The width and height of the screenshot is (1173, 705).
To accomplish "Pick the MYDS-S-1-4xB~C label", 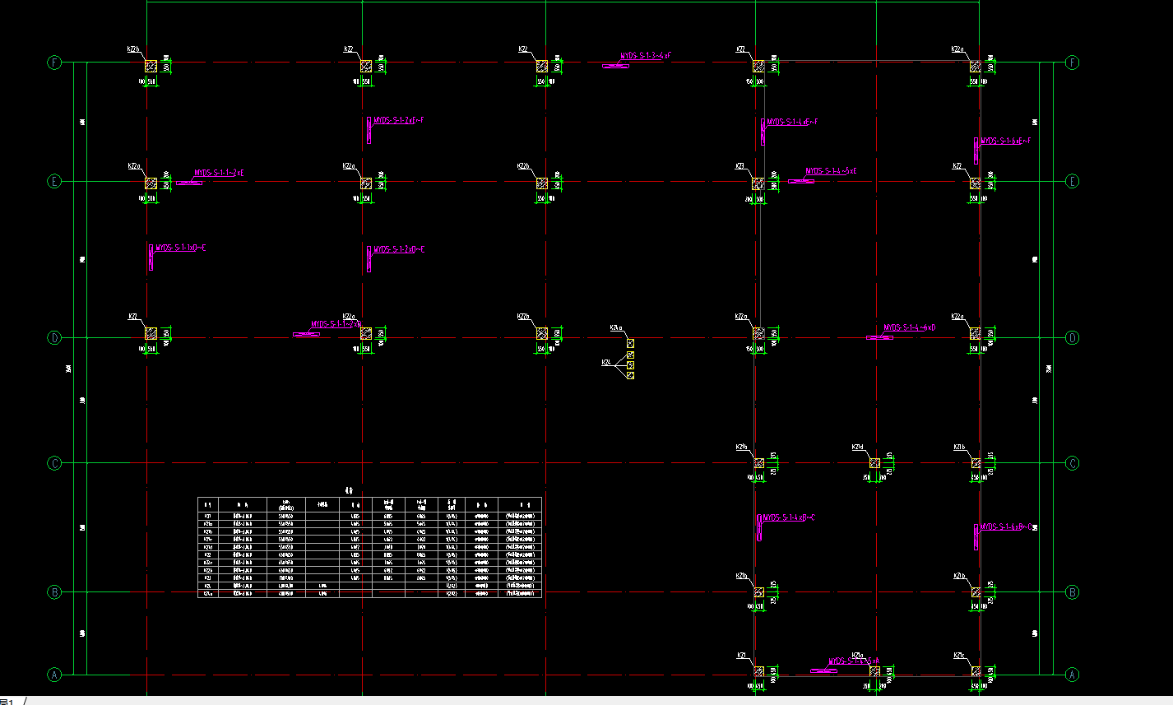I will [x=789, y=518].
